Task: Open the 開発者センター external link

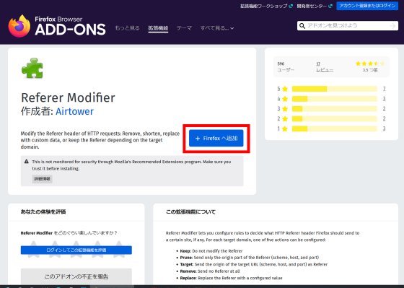Action: tap(315, 6)
